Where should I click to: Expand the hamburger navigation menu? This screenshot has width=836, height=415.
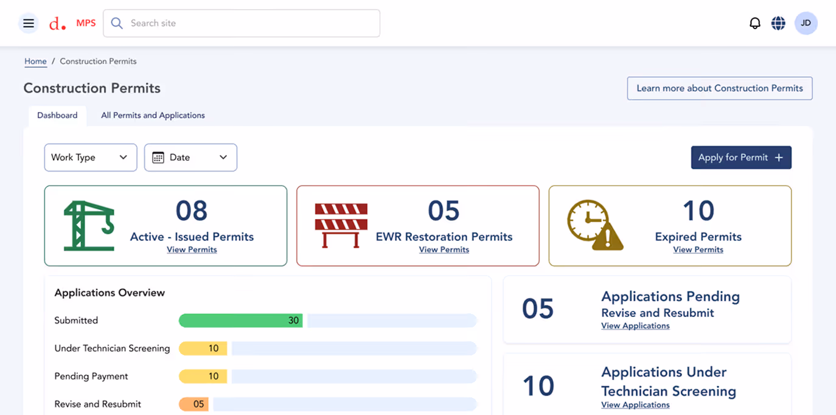[28, 23]
